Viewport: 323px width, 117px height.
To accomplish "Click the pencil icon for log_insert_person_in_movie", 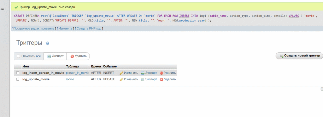I will [x=121, y=73].
